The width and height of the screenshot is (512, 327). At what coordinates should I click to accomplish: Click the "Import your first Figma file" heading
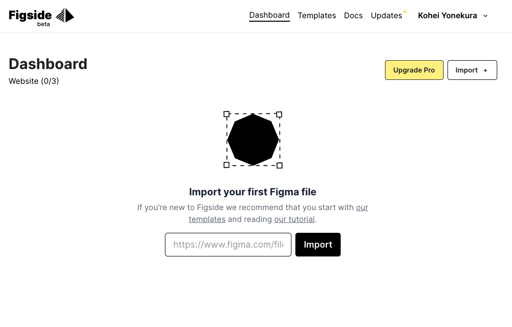[253, 192]
